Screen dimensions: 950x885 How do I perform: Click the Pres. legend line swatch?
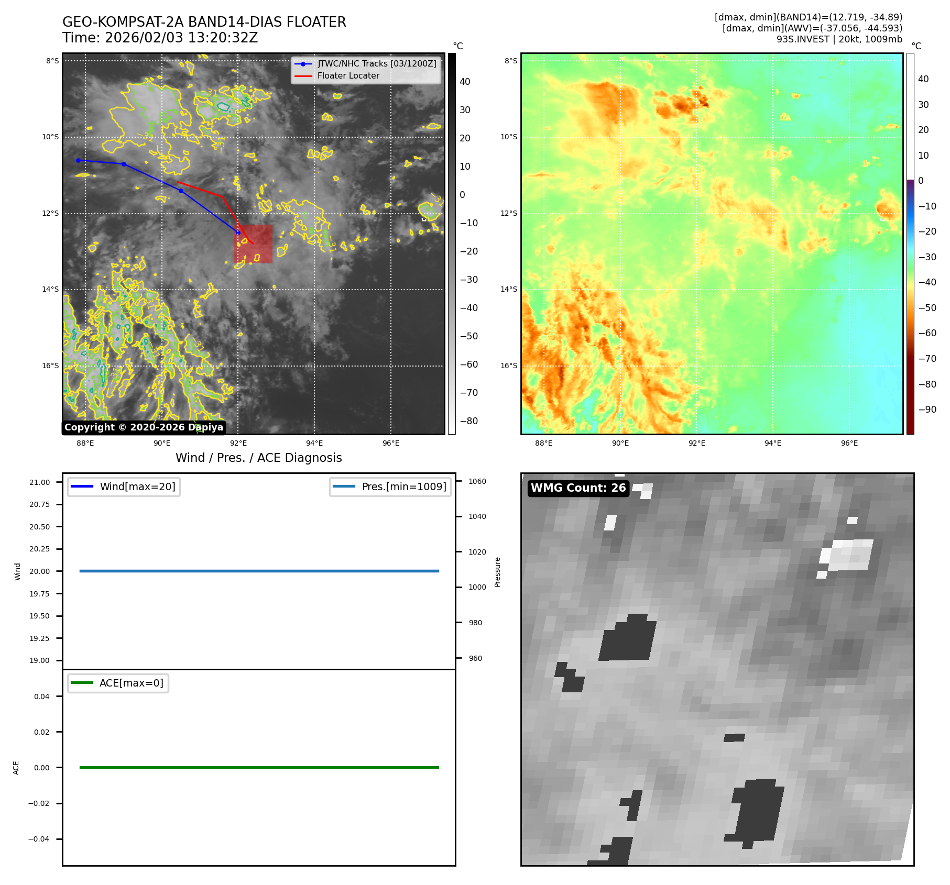pos(344,486)
